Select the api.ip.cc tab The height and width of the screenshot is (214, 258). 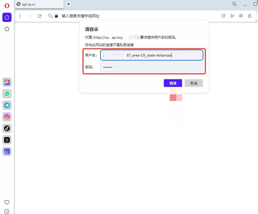point(39,4)
